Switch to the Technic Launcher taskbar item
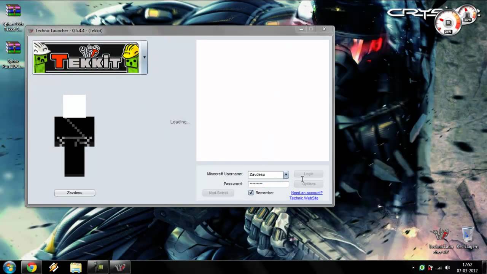Viewport: 487px width, 274px height. click(x=120, y=268)
